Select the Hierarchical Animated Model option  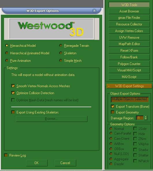click(27, 53)
